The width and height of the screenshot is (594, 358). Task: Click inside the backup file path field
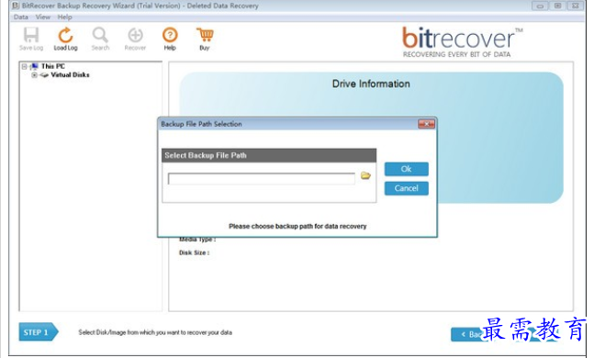point(262,178)
